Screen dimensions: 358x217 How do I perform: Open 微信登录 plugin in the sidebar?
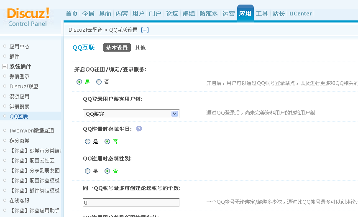point(19,77)
